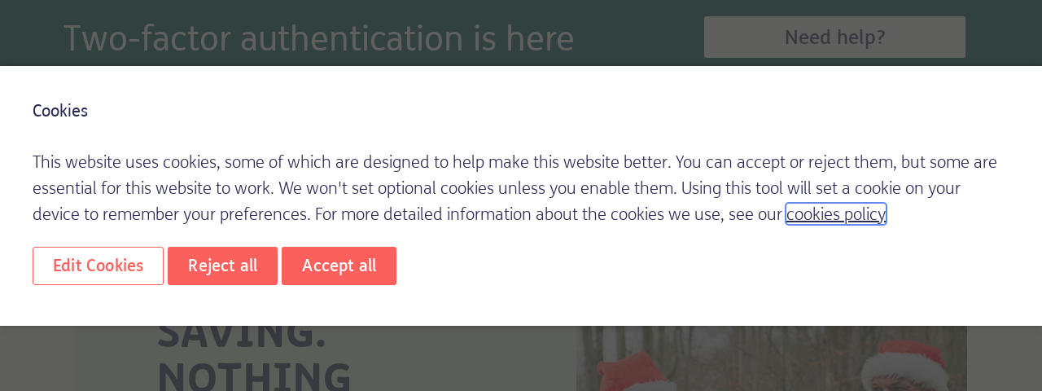The height and width of the screenshot is (391, 1042).
Task: Open the cookies policy link
Action: tap(835, 214)
